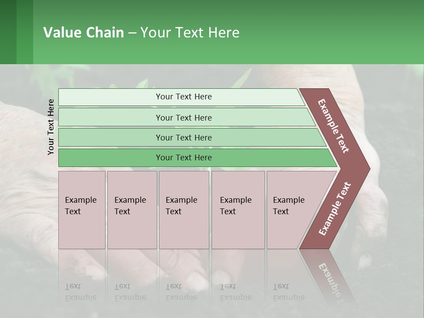Select the lightest top 'Your Text Here' bar

183,97
